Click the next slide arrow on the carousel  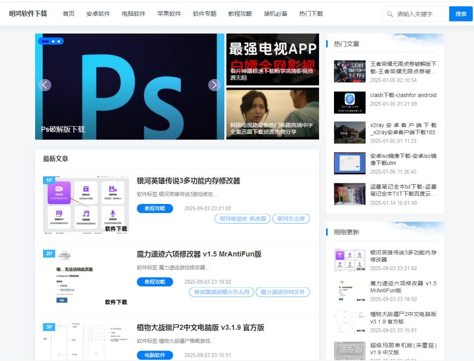click(x=215, y=85)
